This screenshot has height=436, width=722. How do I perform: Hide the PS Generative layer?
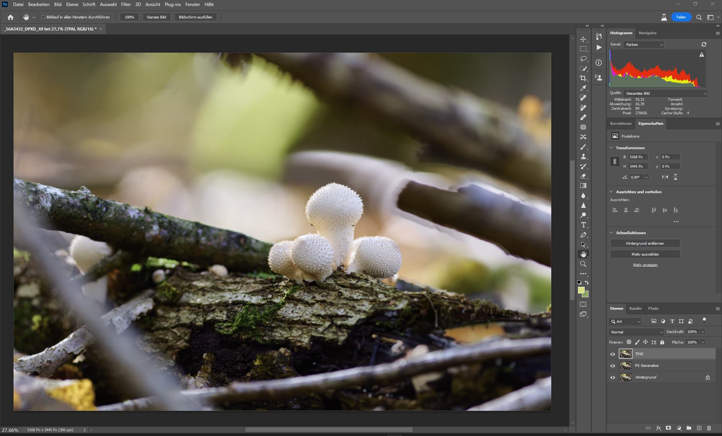(613, 366)
